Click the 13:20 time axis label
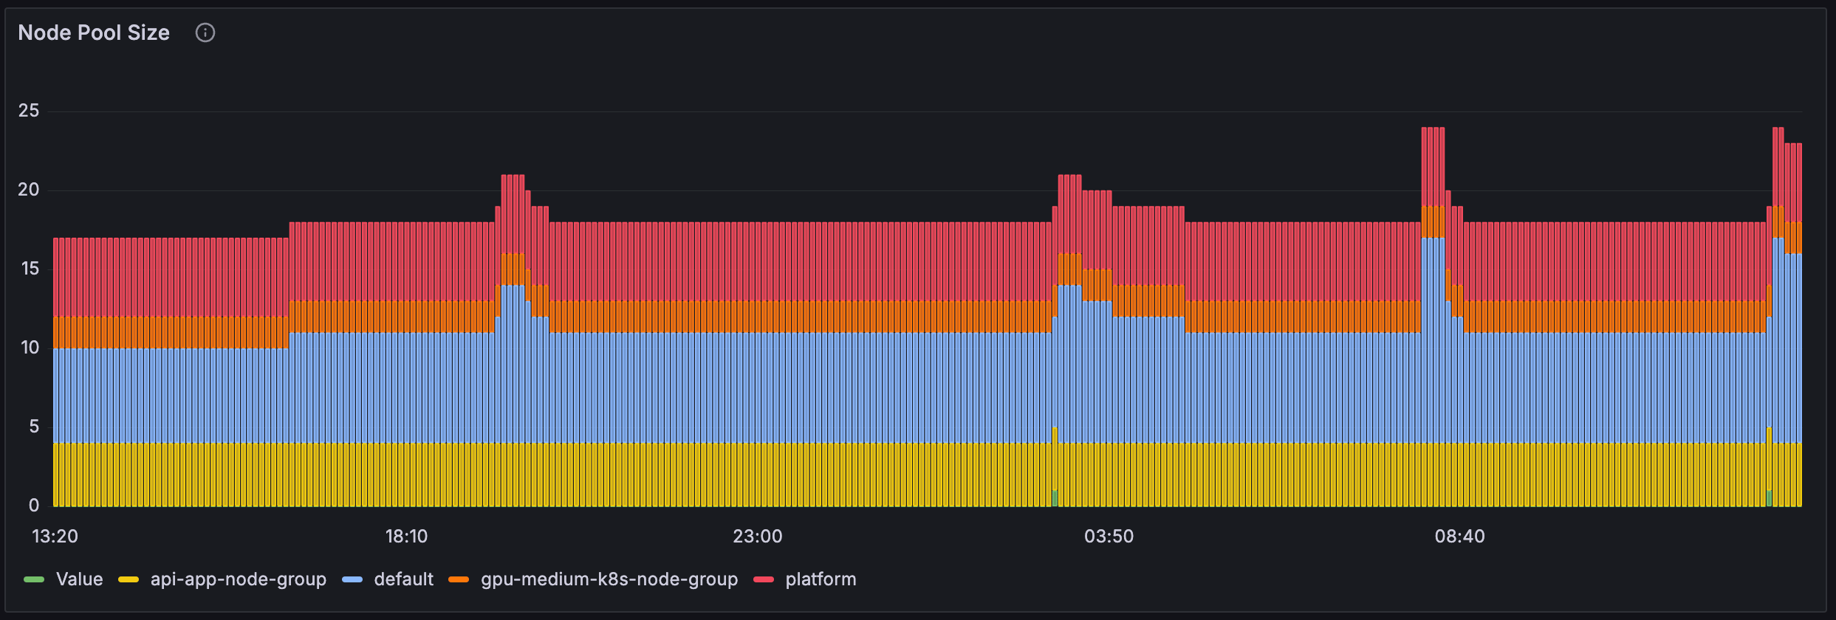Viewport: 1836px width, 620px height. click(55, 537)
